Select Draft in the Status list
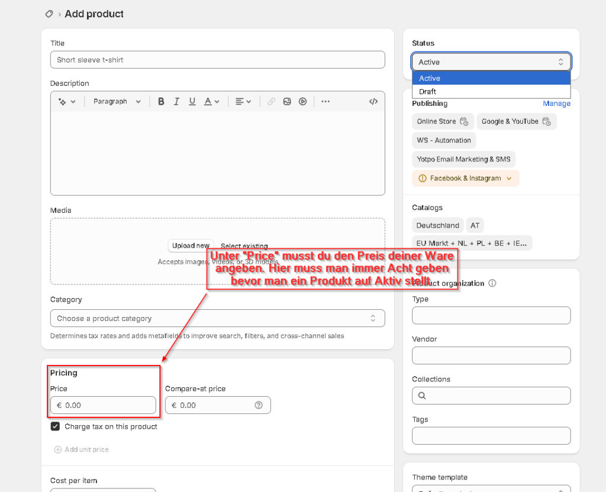Image resolution: width=606 pixels, height=492 pixels. point(491,92)
